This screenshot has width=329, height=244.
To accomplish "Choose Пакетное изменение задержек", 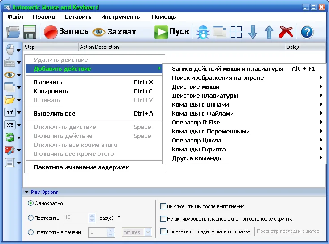I will click(94, 167).
